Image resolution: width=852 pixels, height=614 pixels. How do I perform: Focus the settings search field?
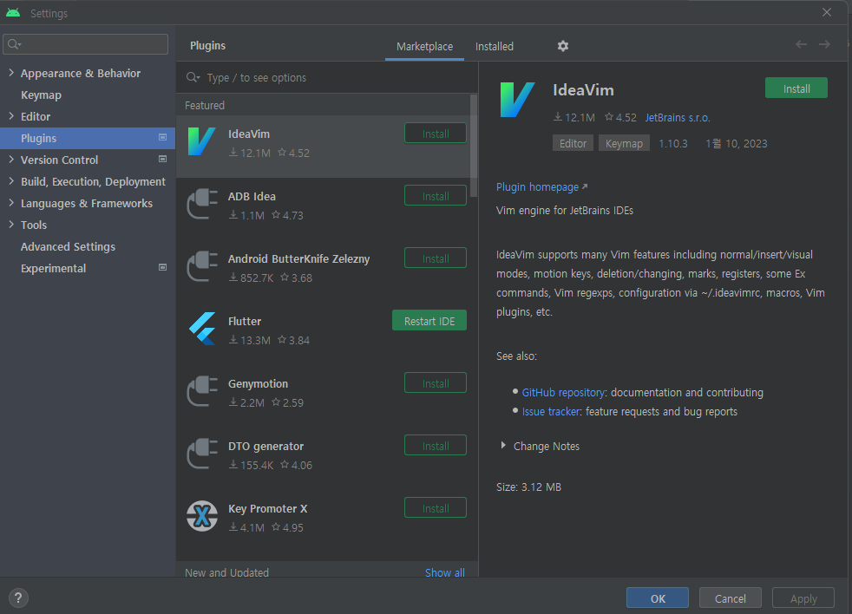pos(86,44)
